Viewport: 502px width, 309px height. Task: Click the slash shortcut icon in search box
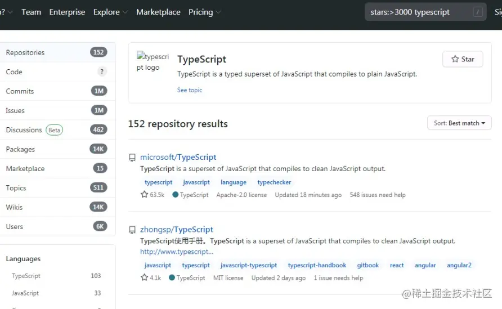click(478, 12)
